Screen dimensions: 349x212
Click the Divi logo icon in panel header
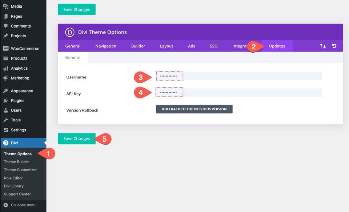[x=70, y=32]
